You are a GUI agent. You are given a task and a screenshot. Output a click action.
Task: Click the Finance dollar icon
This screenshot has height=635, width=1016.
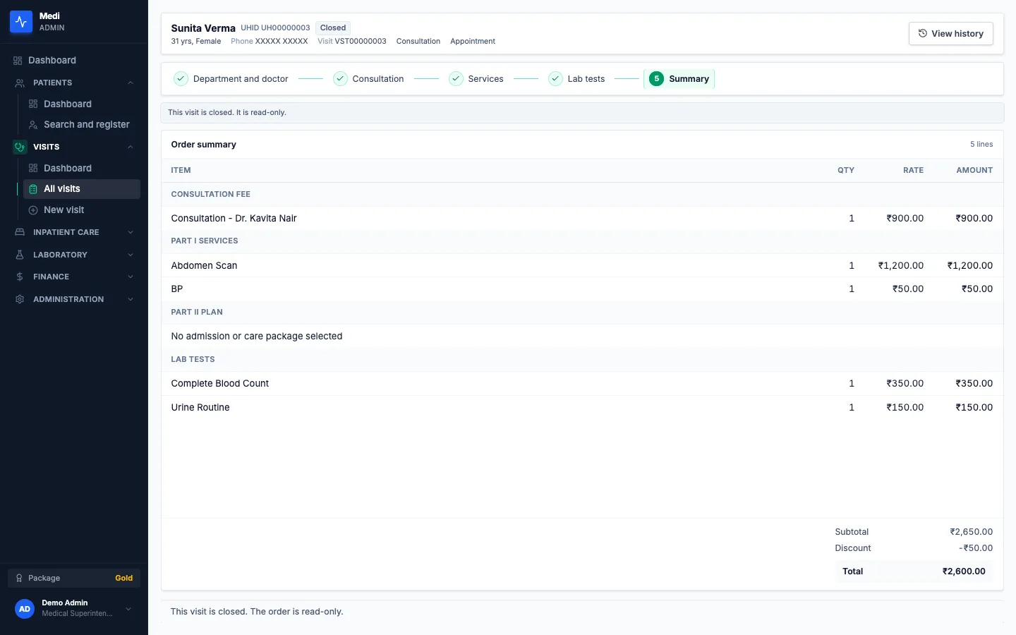tap(20, 277)
